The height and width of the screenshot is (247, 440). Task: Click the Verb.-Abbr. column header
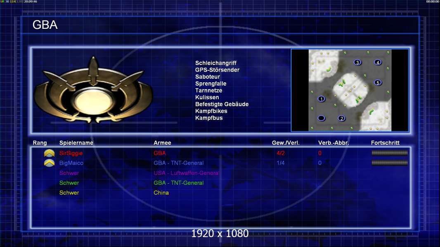click(x=334, y=143)
